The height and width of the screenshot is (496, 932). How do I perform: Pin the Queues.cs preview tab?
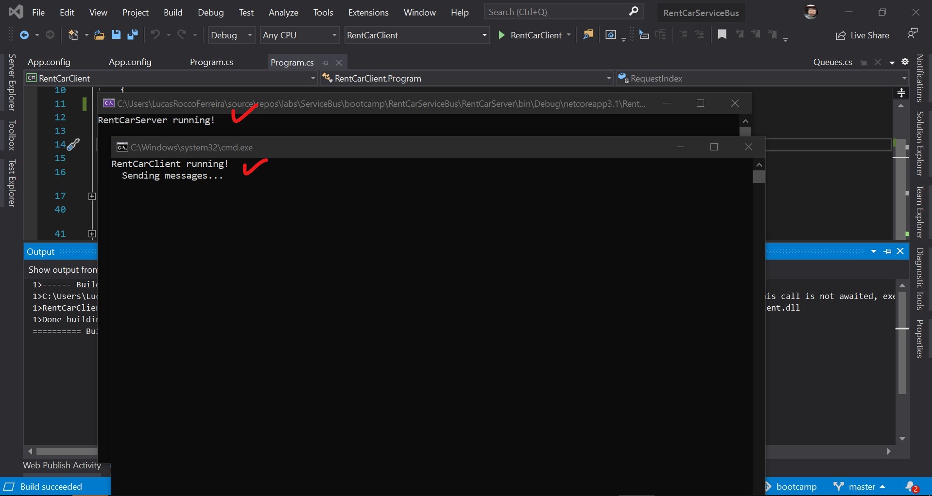point(863,63)
